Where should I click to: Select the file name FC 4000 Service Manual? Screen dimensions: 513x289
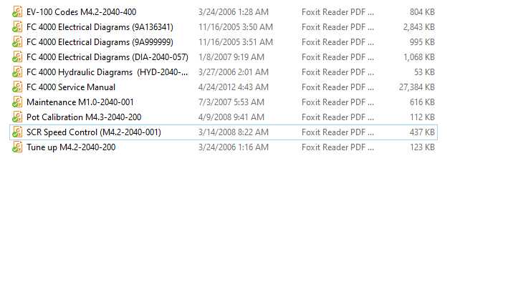pos(71,87)
